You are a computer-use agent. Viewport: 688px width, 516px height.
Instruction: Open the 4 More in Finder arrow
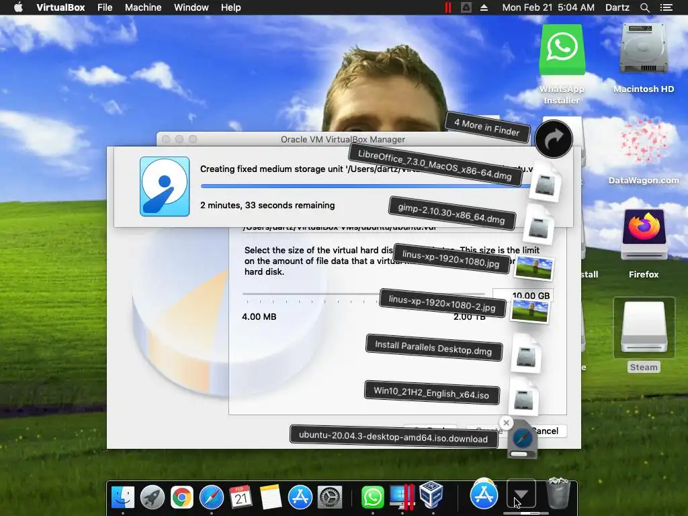click(x=554, y=140)
